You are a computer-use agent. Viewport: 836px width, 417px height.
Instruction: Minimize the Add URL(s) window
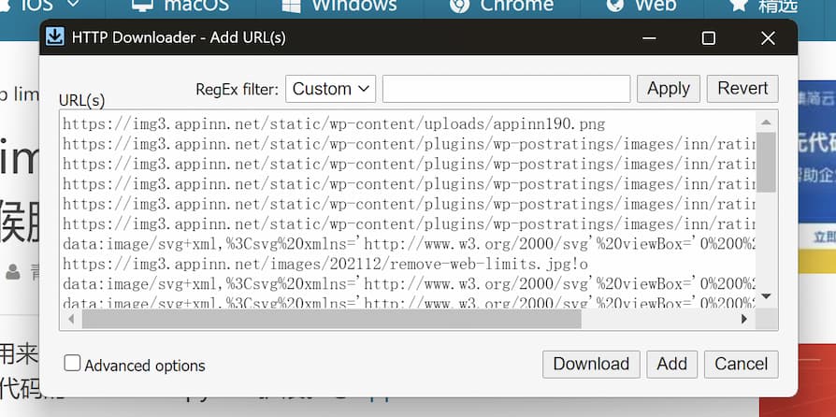coord(649,38)
